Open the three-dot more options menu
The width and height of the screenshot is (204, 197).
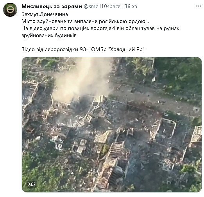[x=199, y=6]
